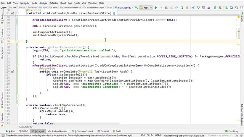Open the Build Variants side panel
244x137 pixels.
(2, 100)
